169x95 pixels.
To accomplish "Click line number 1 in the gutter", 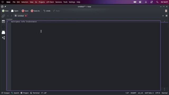I will tap(7, 22).
